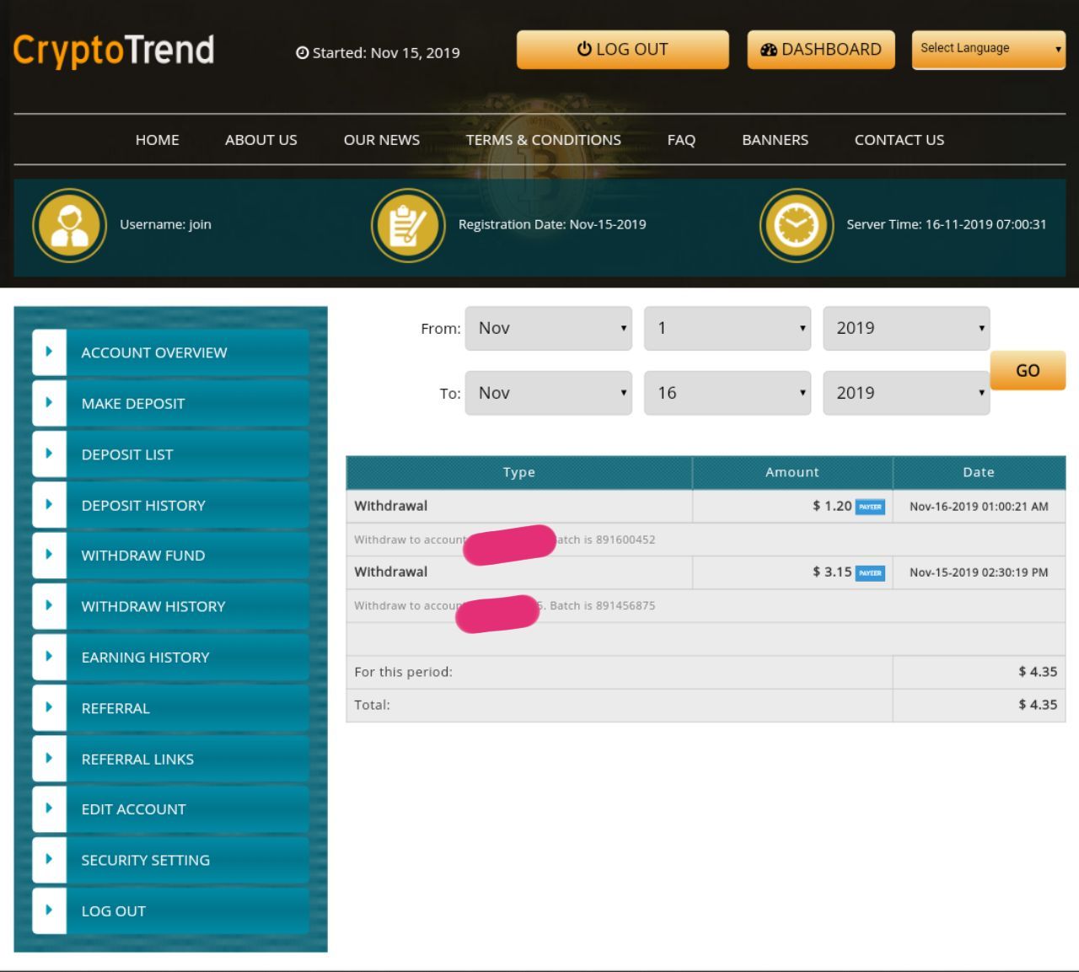The height and width of the screenshot is (972, 1079).
Task: Open the FAQ page
Action: click(682, 140)
